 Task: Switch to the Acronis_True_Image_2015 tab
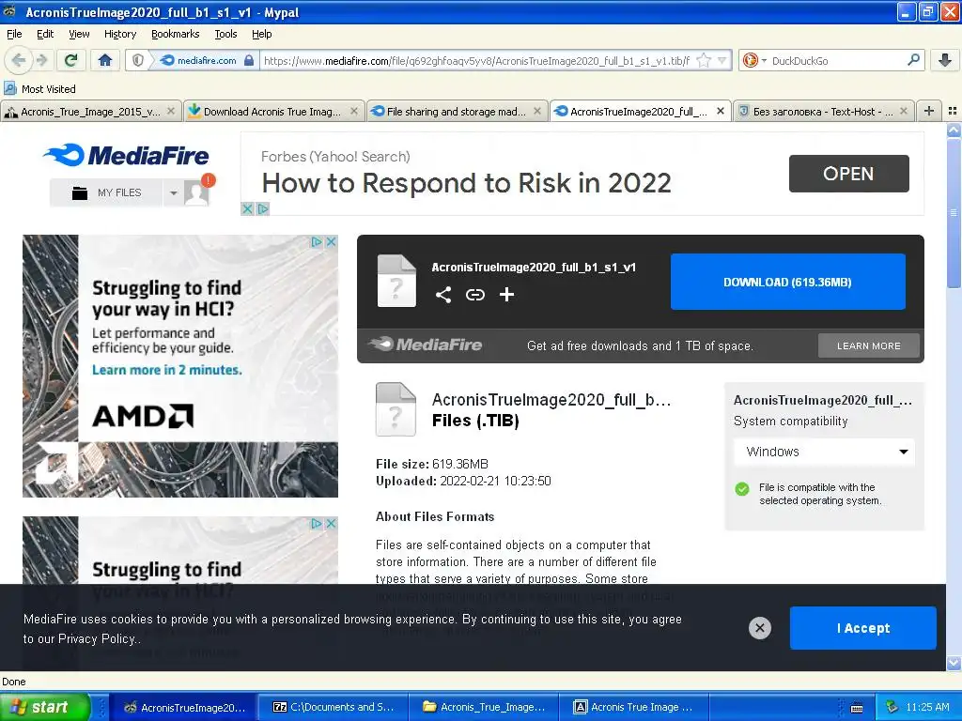[91, 111]
